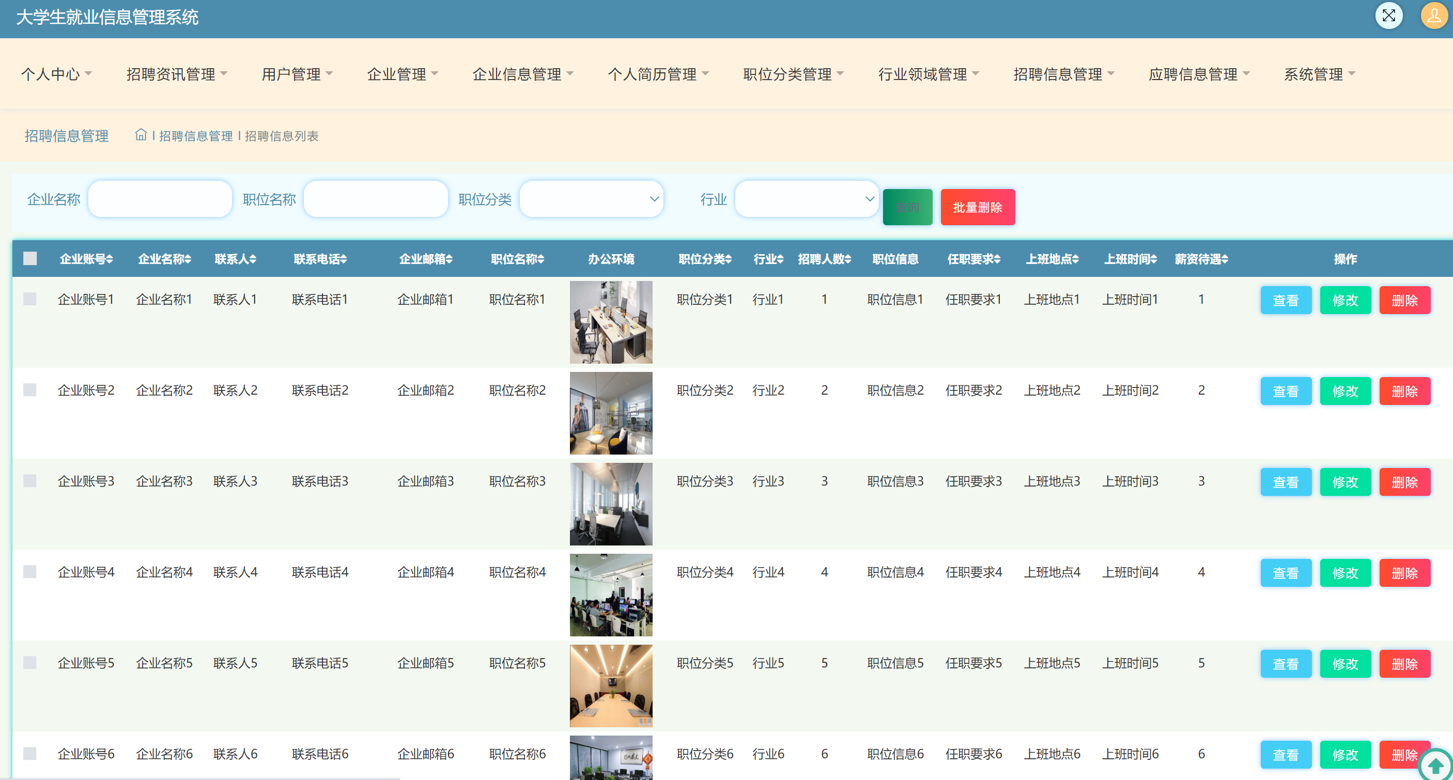Sort by 任职要求 column

[973, 259]
